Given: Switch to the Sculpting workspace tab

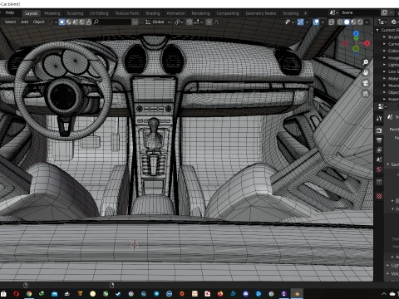Looking at the screenshot, I should tap(75, 13).
